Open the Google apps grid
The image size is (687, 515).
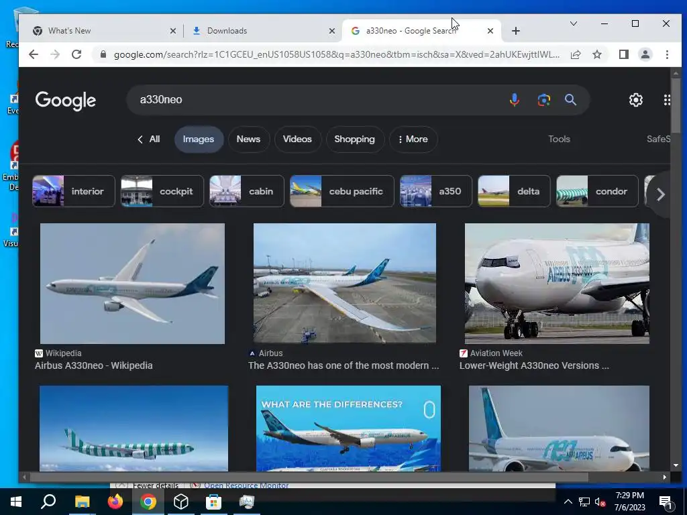[667, 100]
